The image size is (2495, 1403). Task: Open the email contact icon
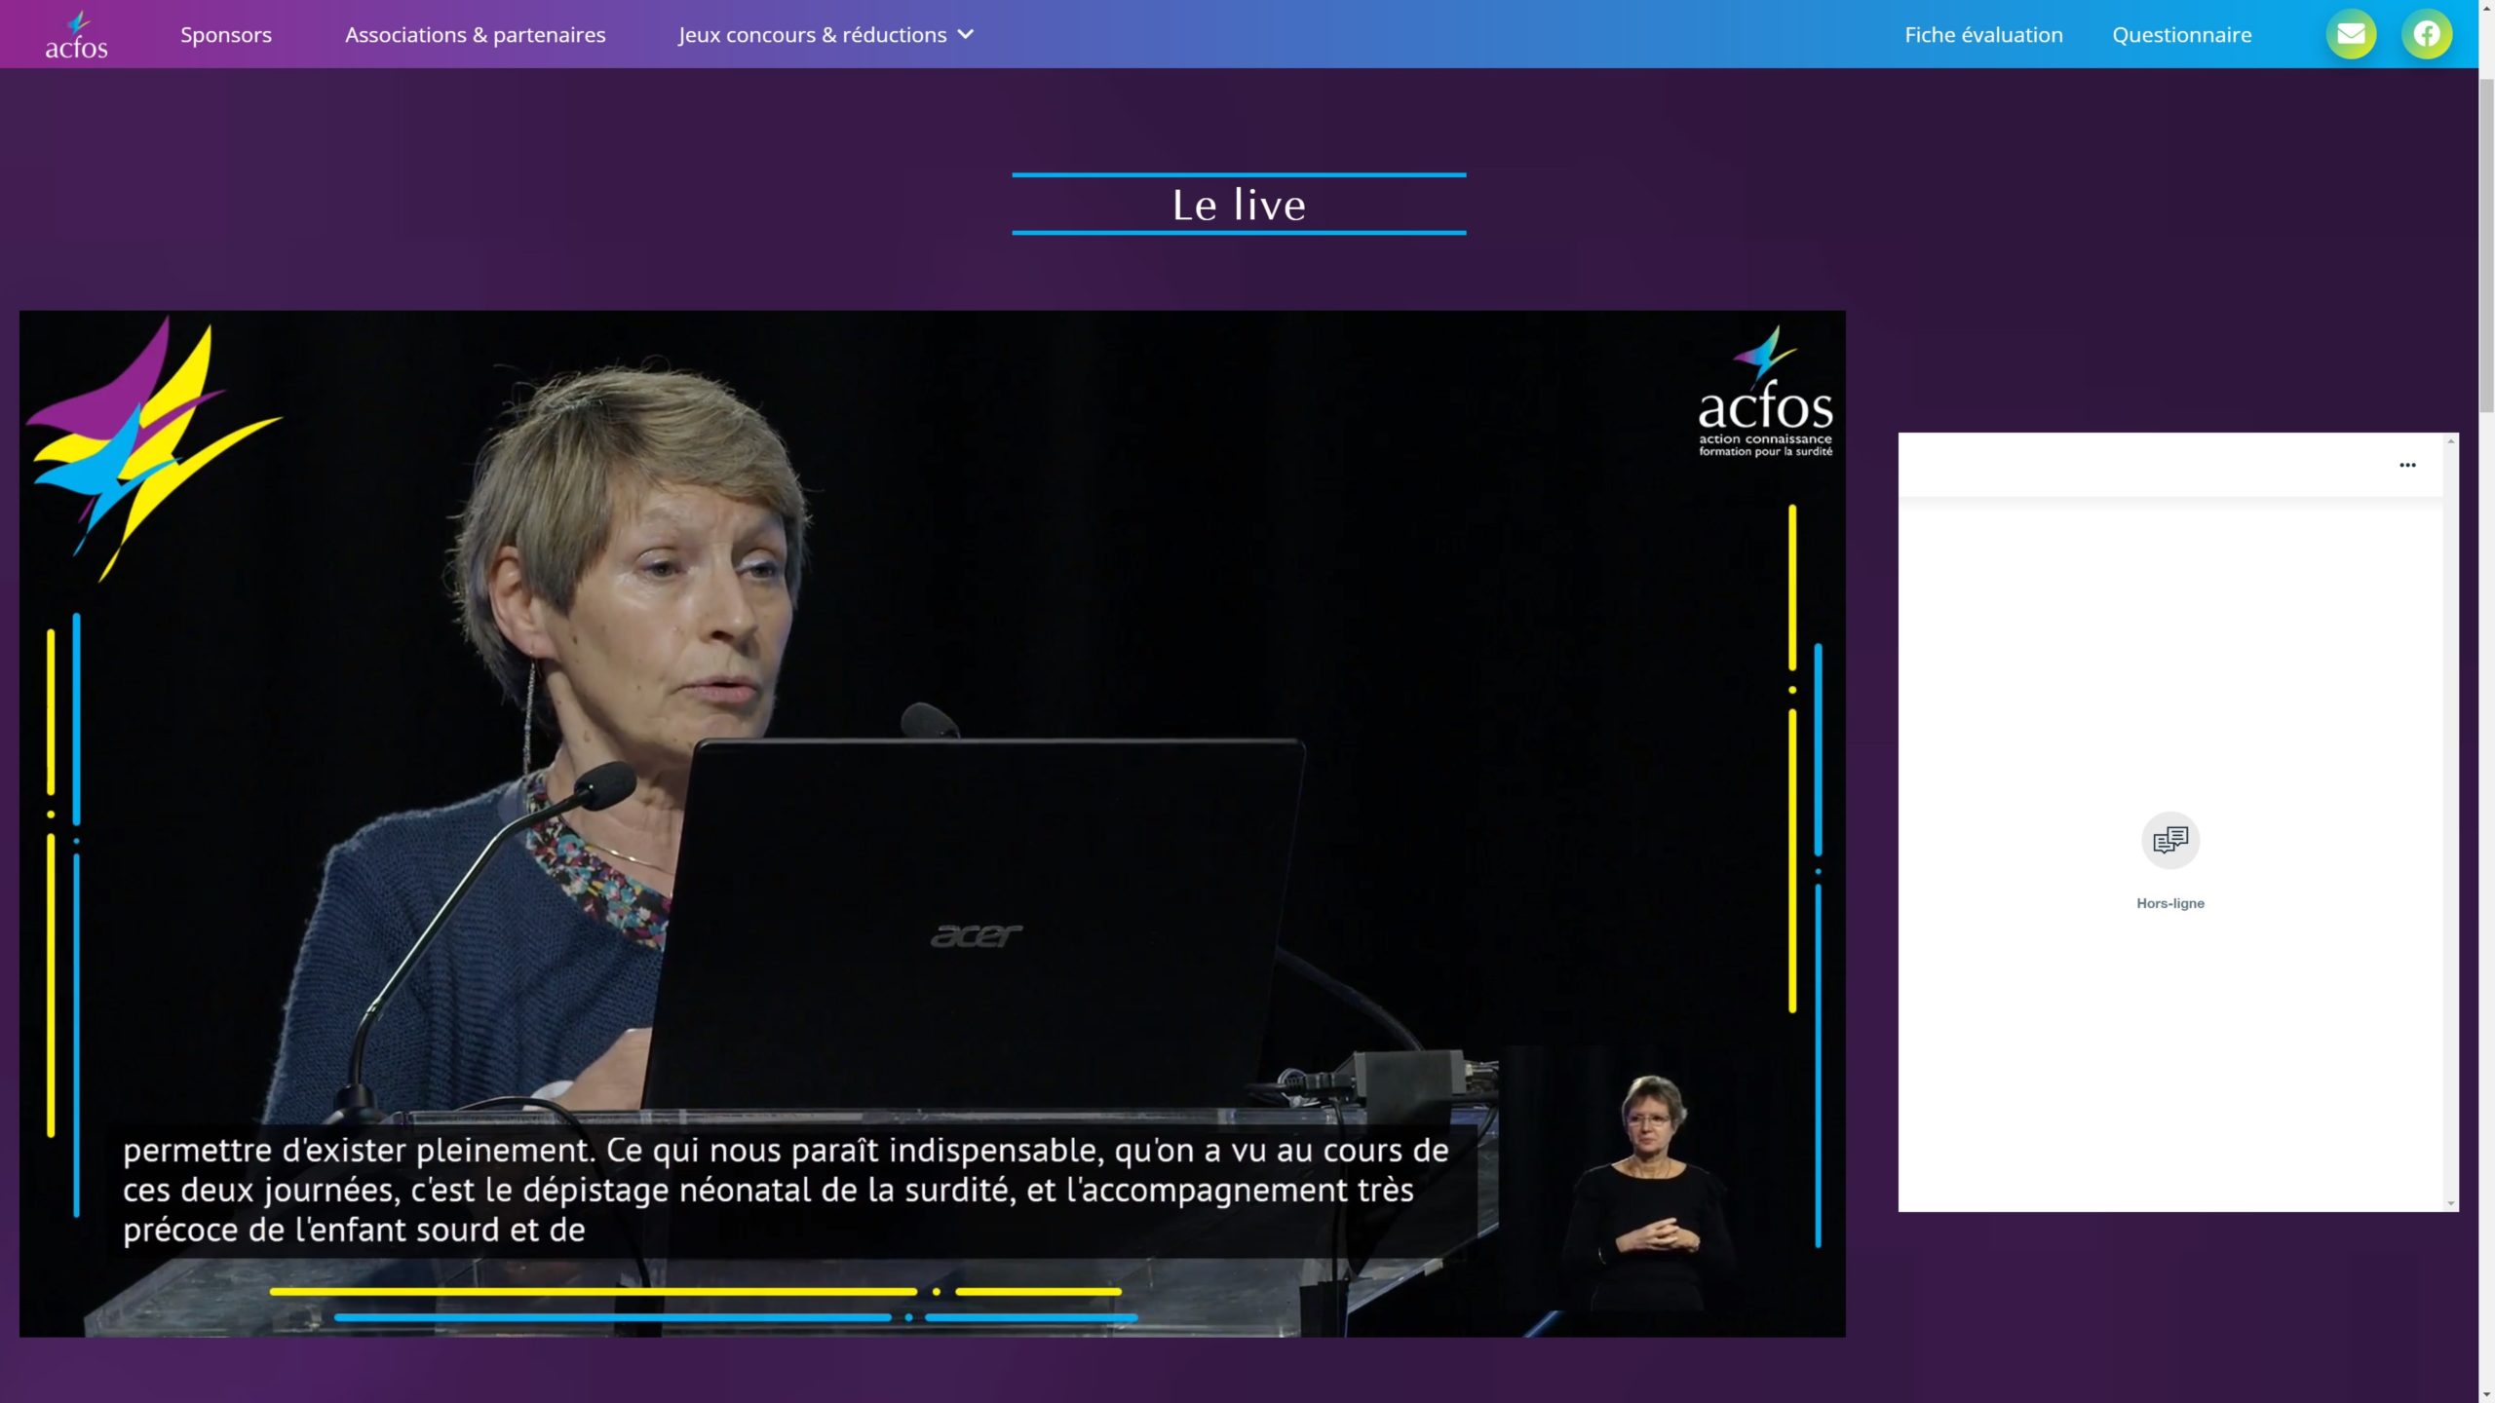[2351, 34]
